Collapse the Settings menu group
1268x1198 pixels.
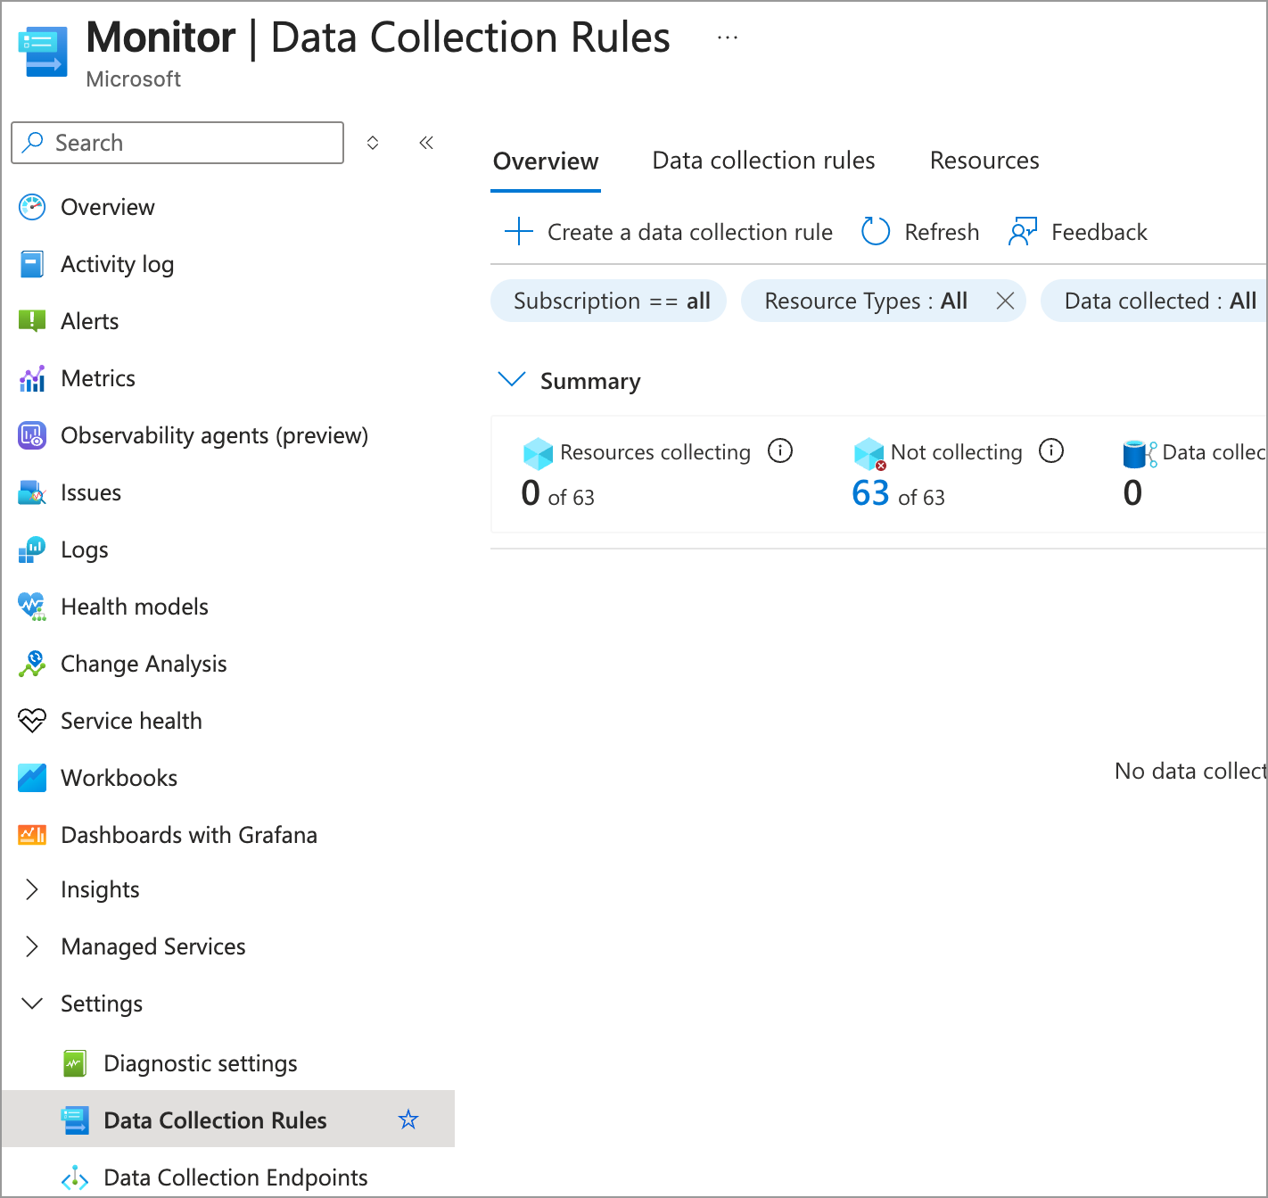[32, 1004]
